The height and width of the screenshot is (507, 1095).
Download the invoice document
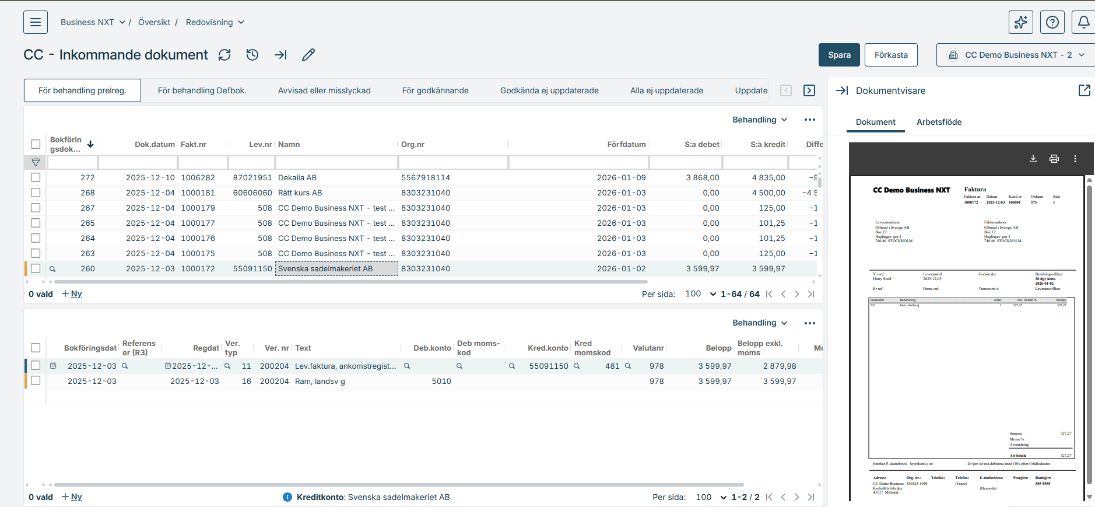[x=1033, y=159]
